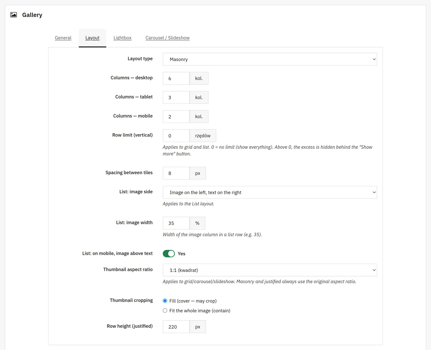Switch to the Lightbox tab

click(123, 38)
